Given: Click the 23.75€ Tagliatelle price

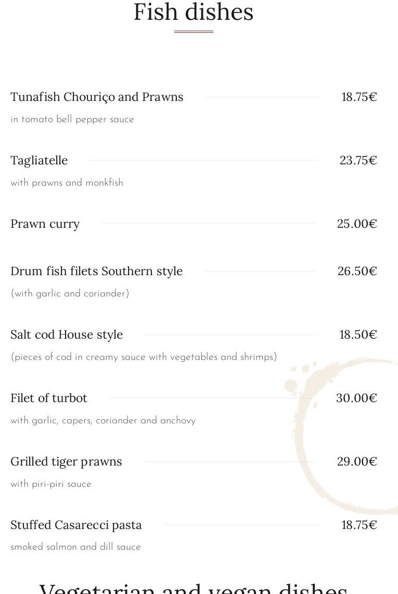Looking at the screenshot, I should click(x=358, y=160).
